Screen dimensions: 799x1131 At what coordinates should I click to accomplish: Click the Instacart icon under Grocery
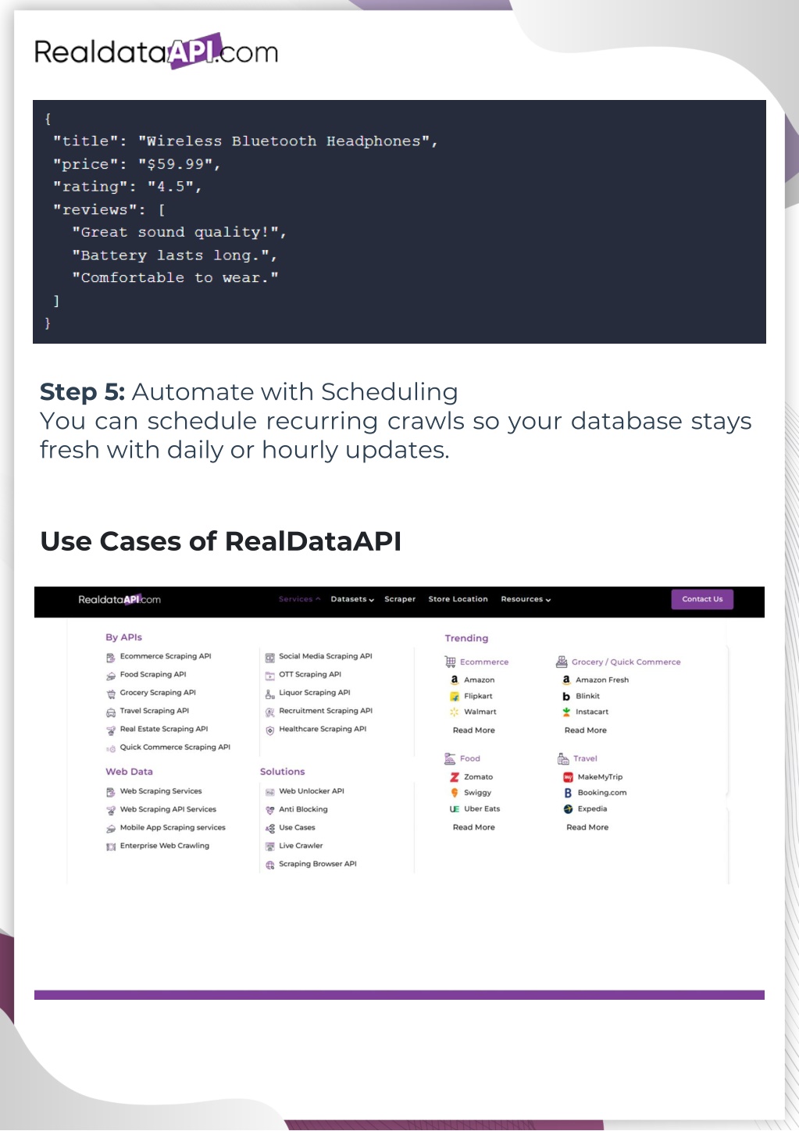566,712
